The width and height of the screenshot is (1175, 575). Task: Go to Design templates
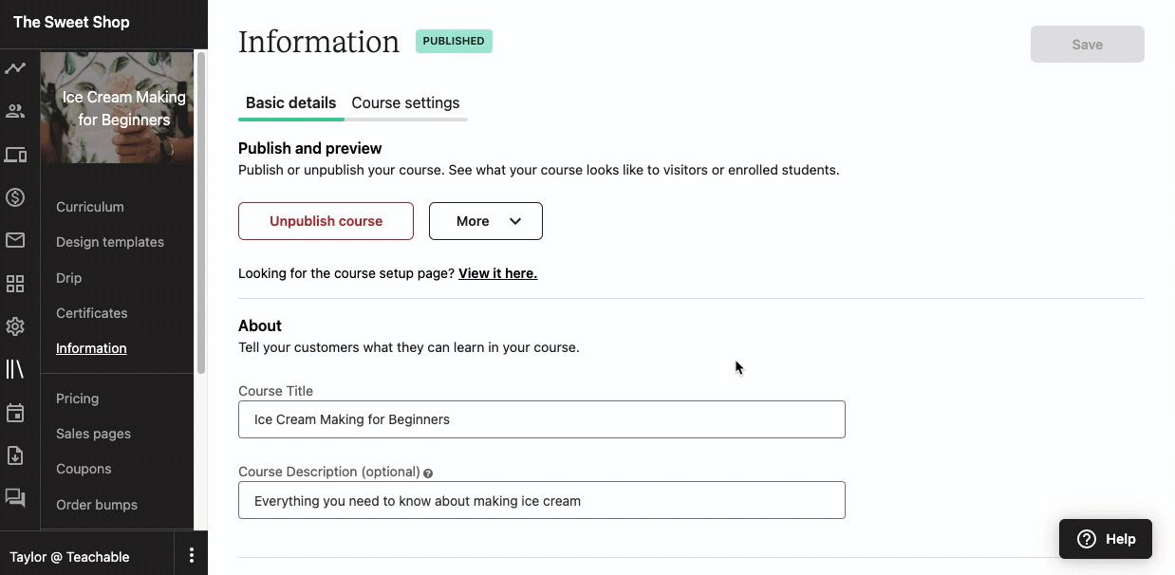coord(110,242)
